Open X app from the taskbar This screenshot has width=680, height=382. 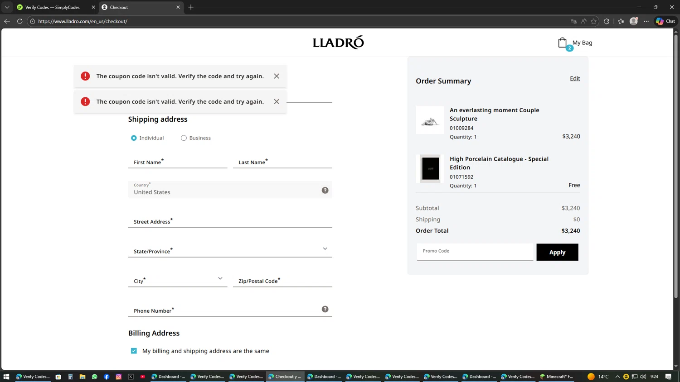point(131,377)
